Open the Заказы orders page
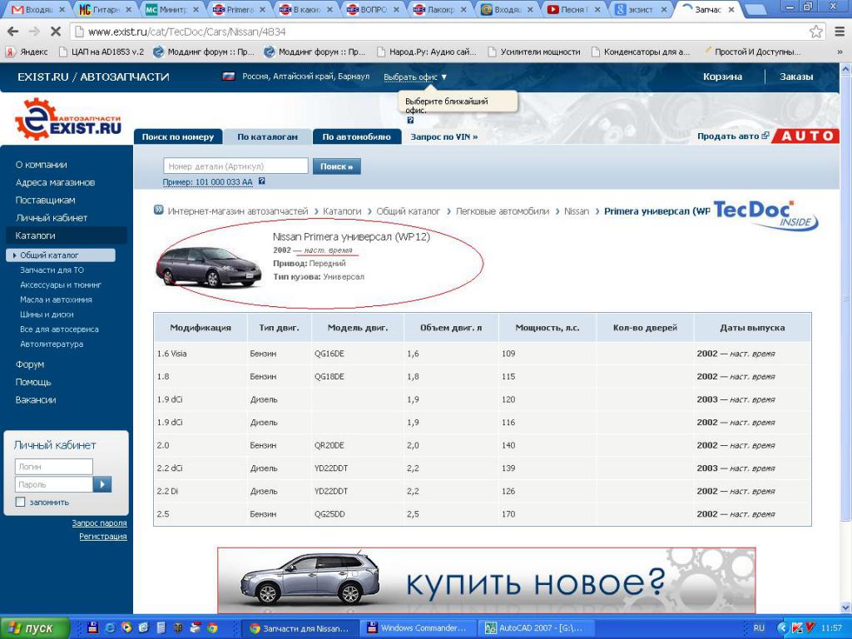 point(796,77)
